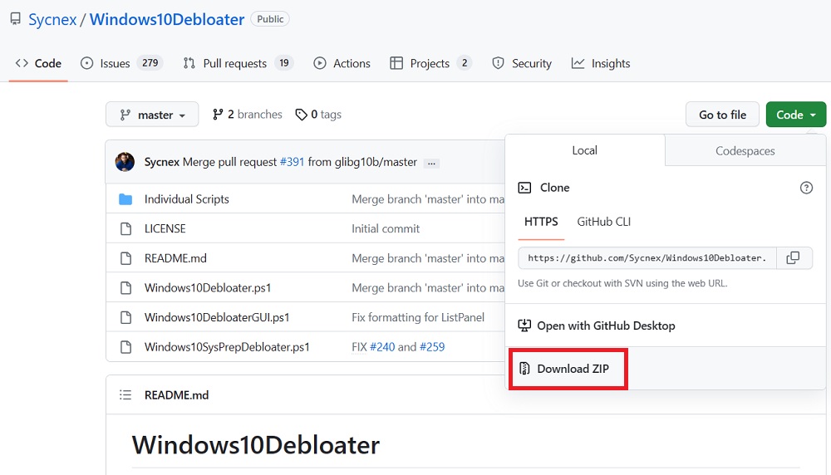Click the Issues circle icon

pos(86,64)
